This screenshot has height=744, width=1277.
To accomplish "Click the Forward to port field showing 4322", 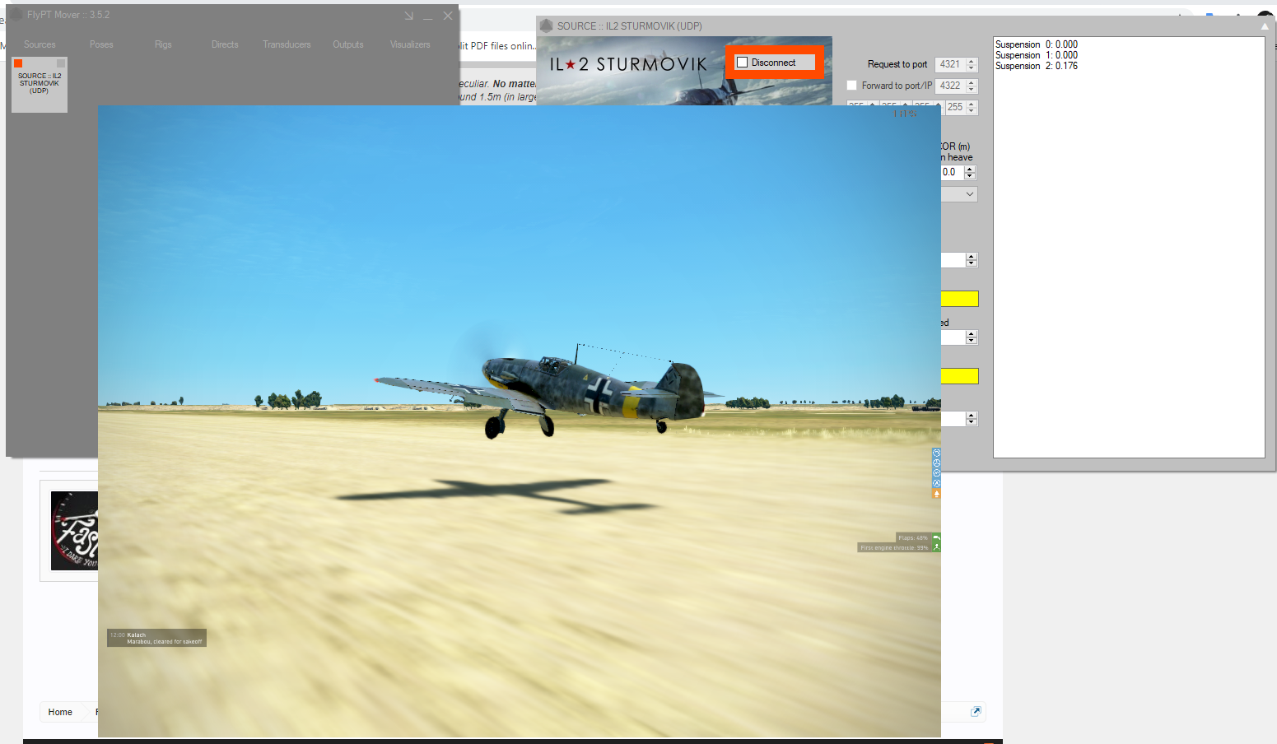I will tap(950, 86).
